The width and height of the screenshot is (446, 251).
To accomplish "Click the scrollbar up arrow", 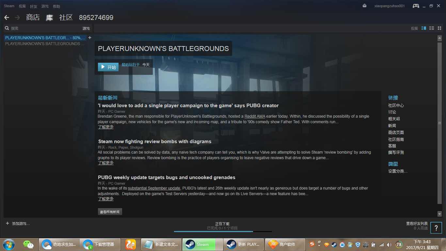I will coord(439,38).
